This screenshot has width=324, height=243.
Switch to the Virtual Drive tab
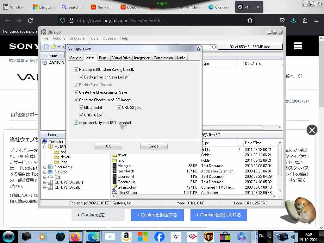[x=121, y=58]
